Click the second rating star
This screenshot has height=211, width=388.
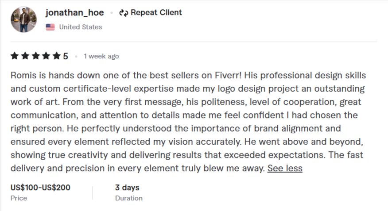[x=25, y=56]
